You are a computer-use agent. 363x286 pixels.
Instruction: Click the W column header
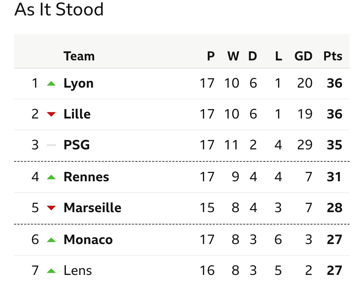tap(233, 56)
